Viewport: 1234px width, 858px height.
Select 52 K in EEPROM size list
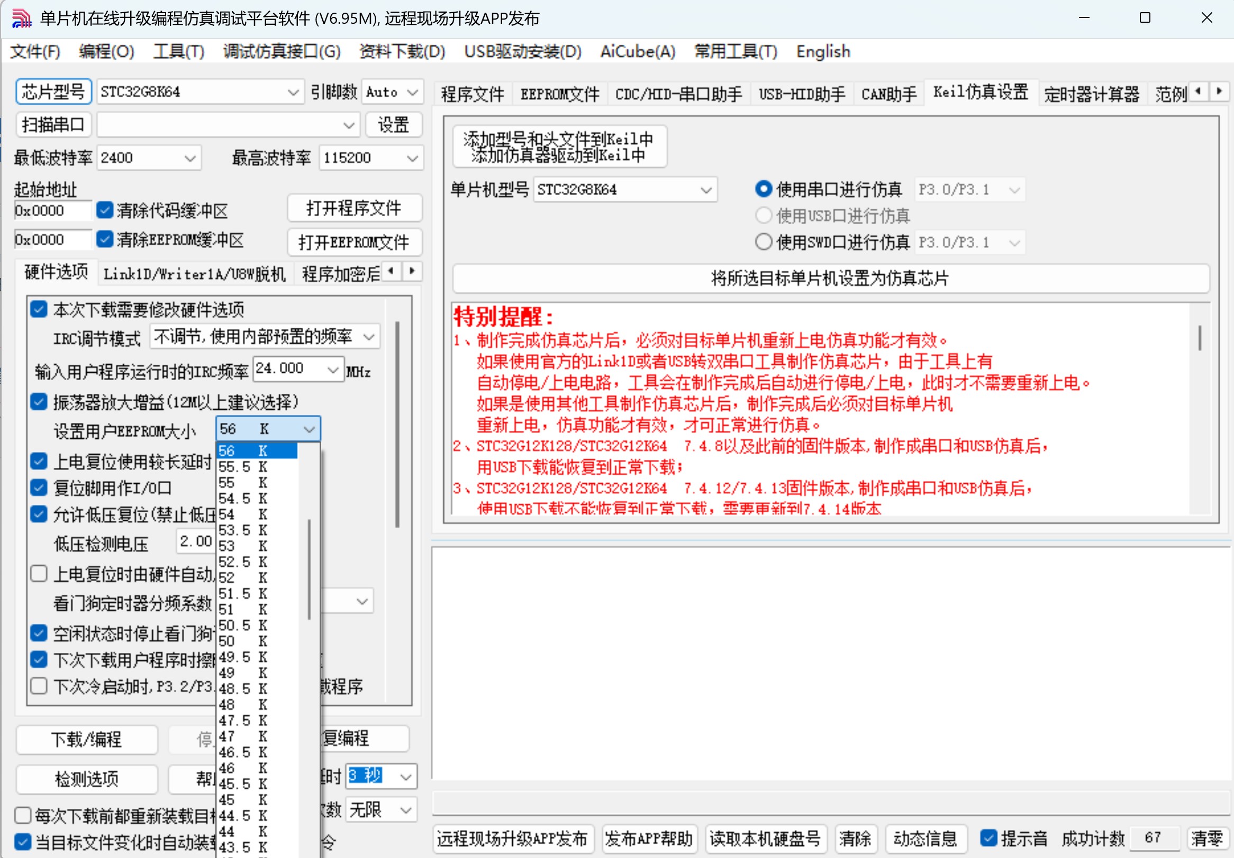click(257, 577)
